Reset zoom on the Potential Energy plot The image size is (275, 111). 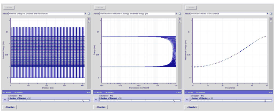point(89,19)
